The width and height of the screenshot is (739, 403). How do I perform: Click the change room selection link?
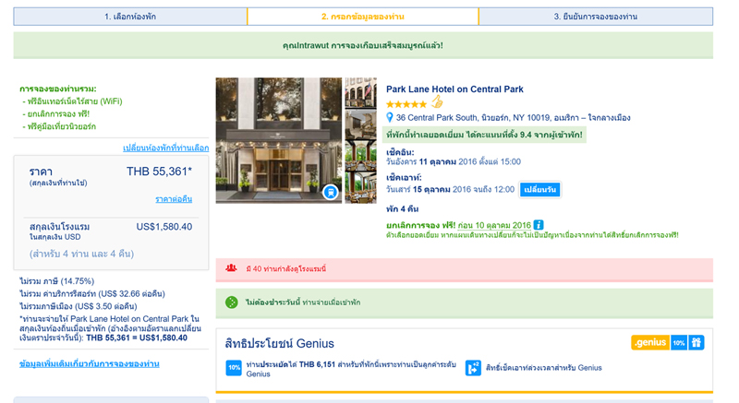[165, 148]
